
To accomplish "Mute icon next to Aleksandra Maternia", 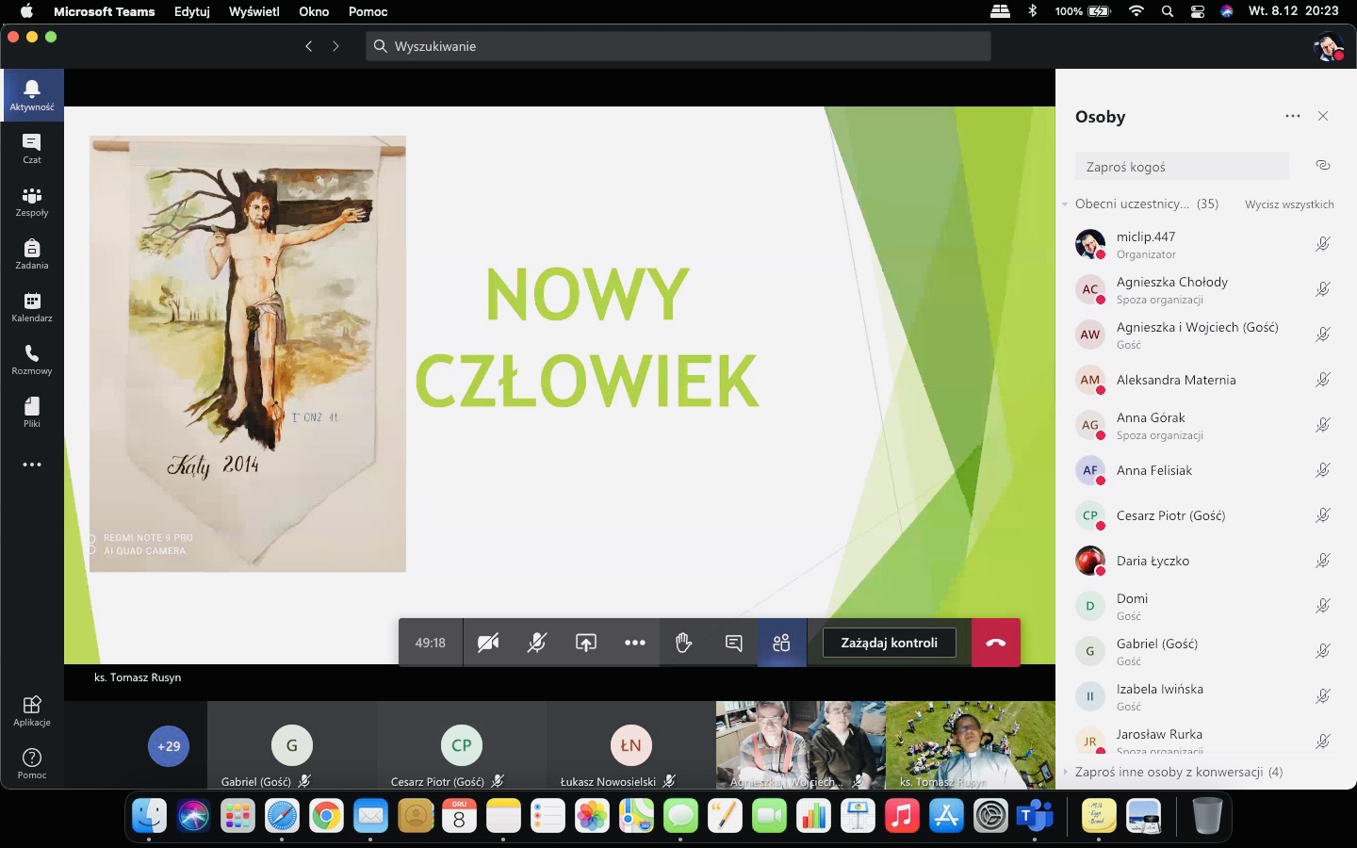I will point(1323,380).
